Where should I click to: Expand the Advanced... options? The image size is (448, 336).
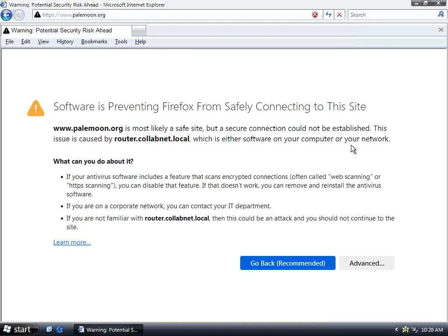(367, 263)
